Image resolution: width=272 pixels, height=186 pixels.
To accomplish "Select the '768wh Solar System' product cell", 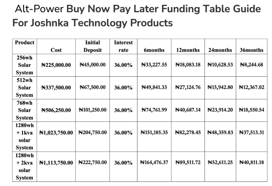I will click(24, 110).
